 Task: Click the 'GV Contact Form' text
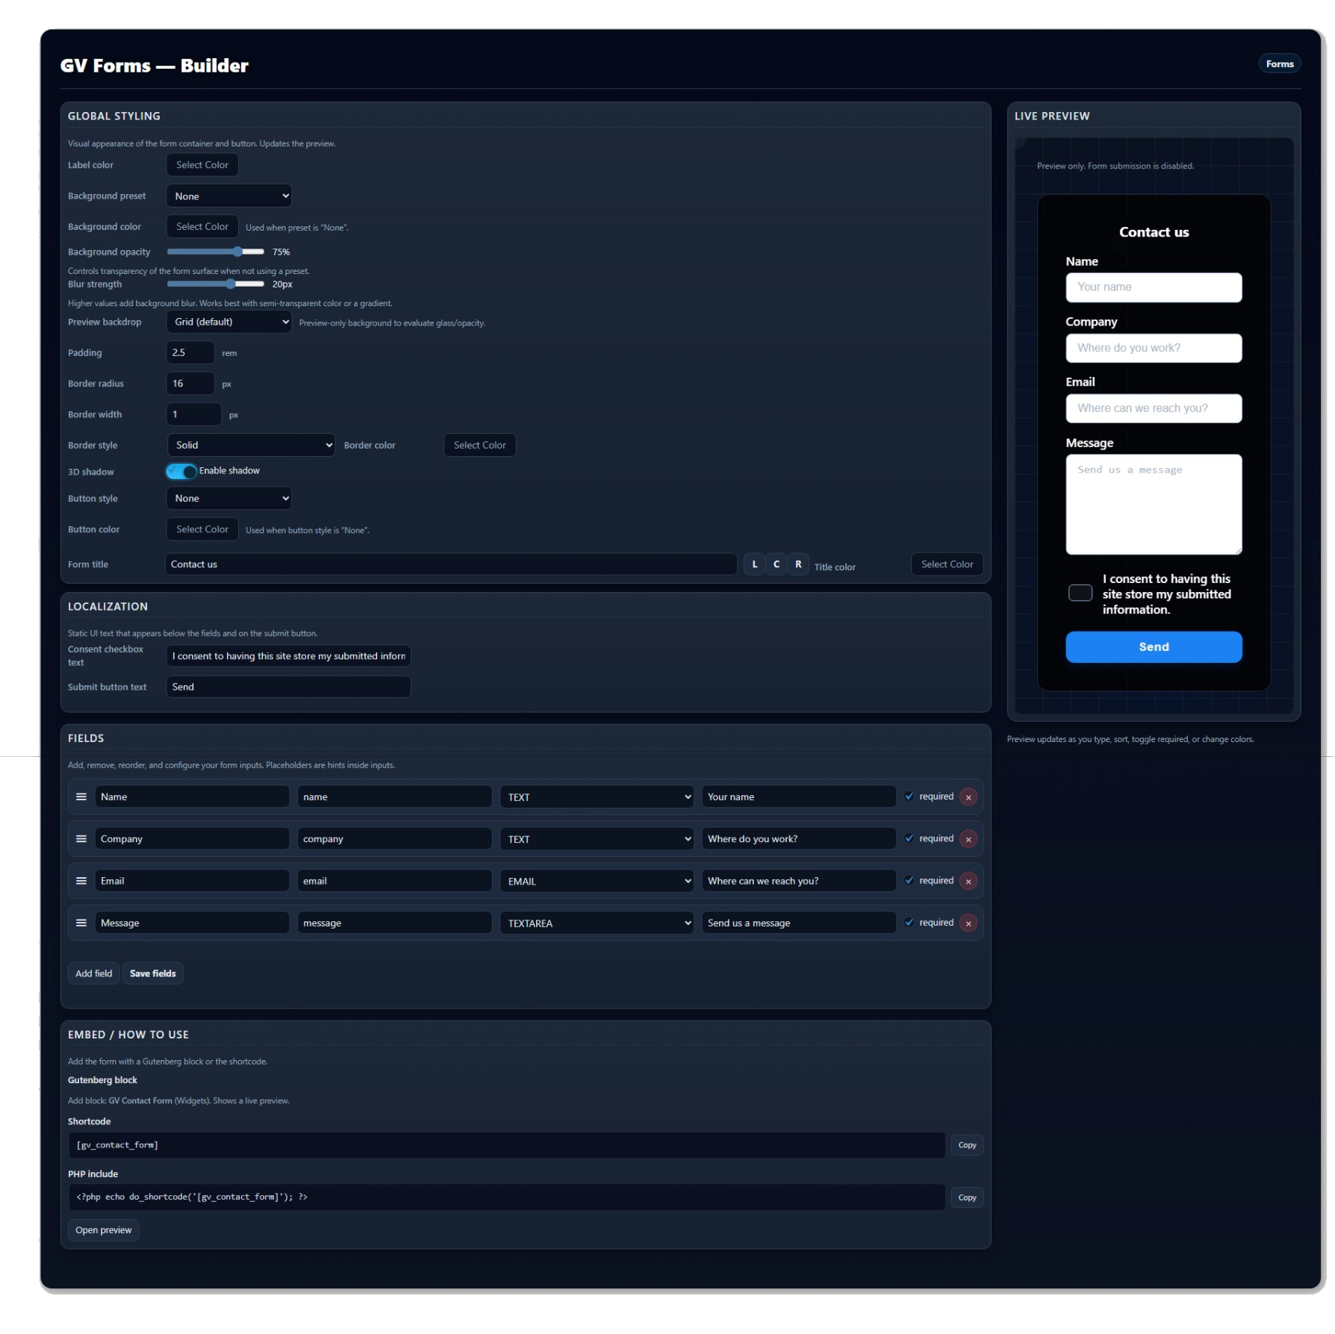point(140,1101)
